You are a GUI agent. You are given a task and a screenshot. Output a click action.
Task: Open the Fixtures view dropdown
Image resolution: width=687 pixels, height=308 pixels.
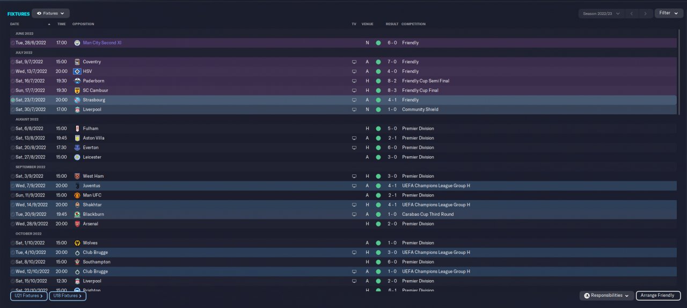(x=50, y=13)
